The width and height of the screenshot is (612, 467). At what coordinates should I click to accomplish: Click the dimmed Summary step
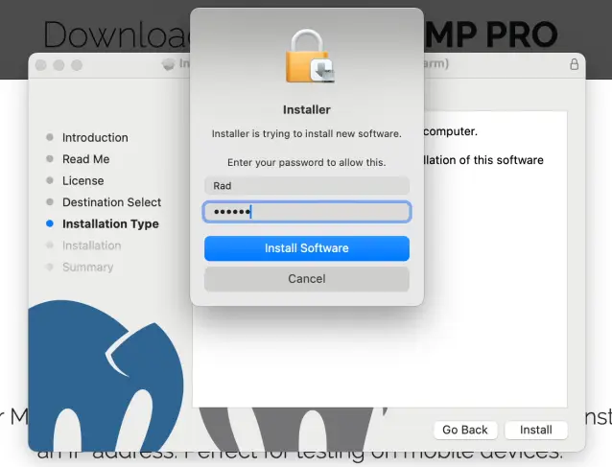87,267
